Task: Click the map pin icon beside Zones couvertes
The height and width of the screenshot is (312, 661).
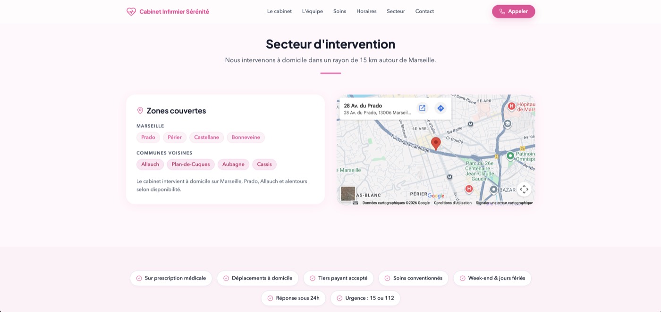Action: click(x=140, y=111)
